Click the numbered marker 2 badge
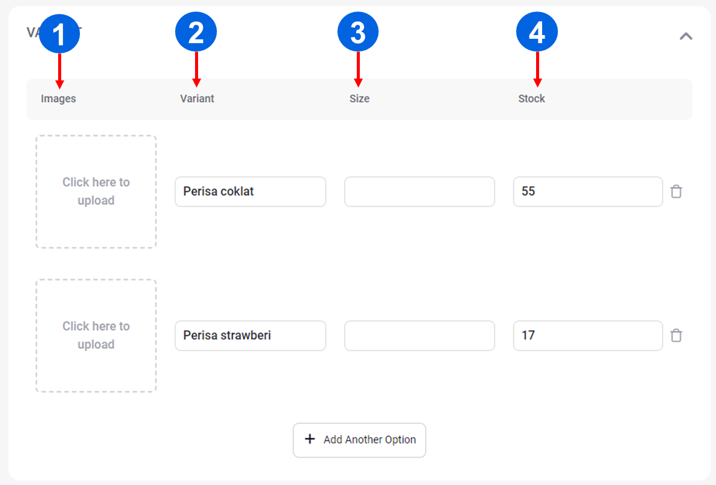The height and width of the screenshot is (485, 716). point(196,33)
